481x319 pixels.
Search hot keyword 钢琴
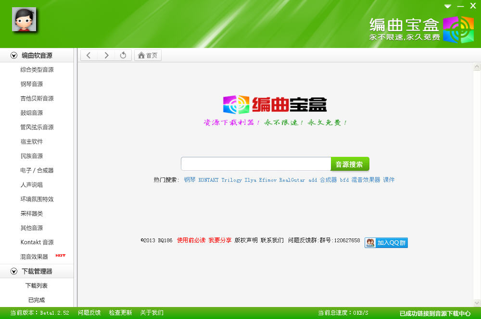tap(190, 180)
